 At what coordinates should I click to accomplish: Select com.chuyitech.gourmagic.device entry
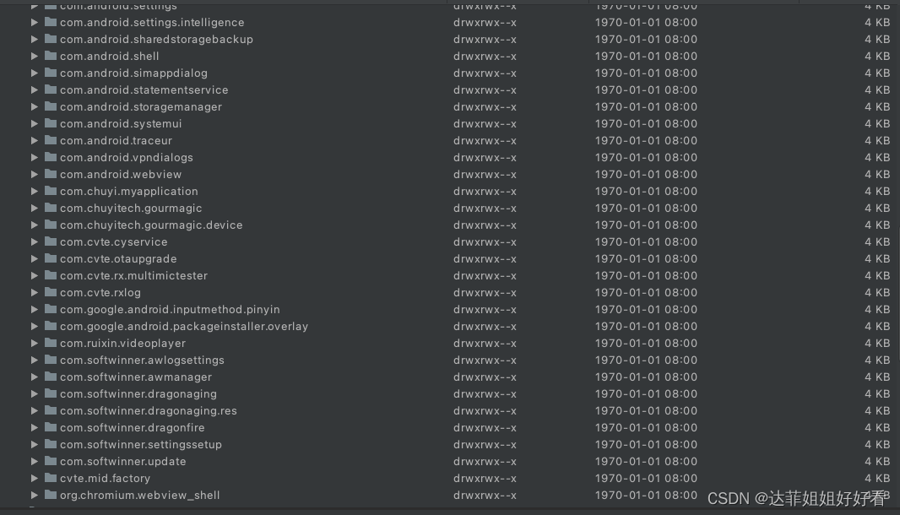[450, 225]
